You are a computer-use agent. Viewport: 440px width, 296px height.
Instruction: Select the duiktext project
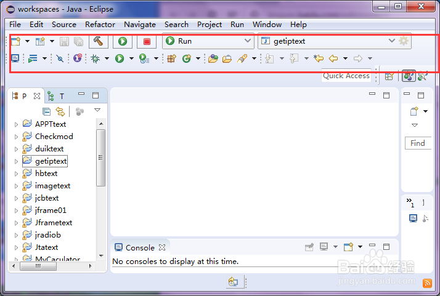[49, 149]
